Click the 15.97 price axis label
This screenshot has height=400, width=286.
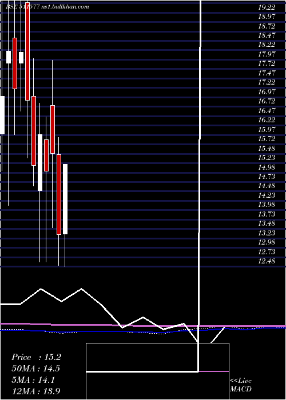point(267,129)
